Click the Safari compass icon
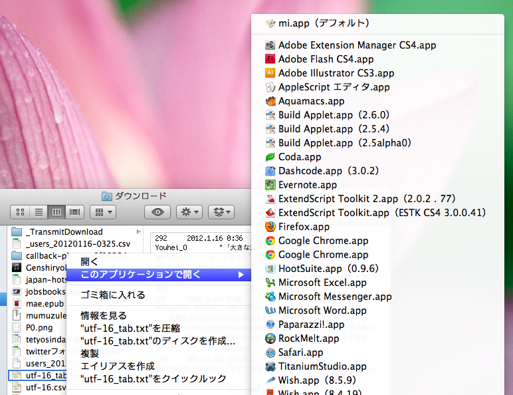The width and height of the screenshot is (513, 395). (270, 352)
